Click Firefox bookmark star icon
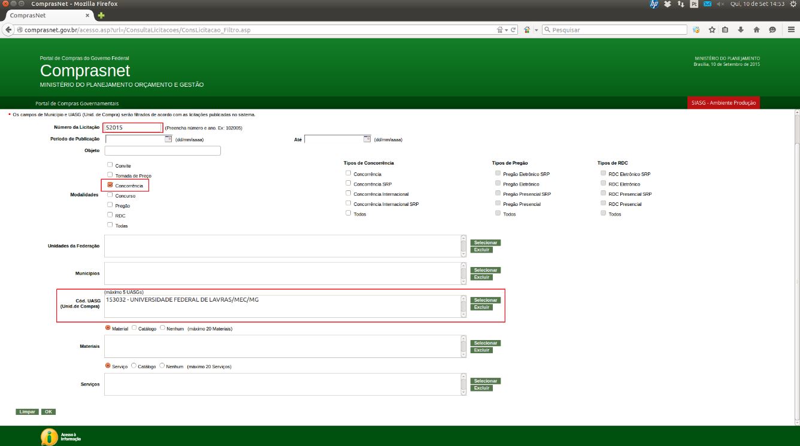The width and height of the screenshot is (800, 446). tap(712, 30)
